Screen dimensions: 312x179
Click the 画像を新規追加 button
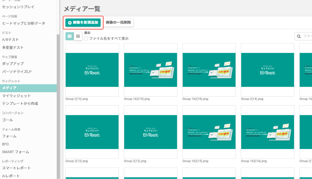point(83,22)
